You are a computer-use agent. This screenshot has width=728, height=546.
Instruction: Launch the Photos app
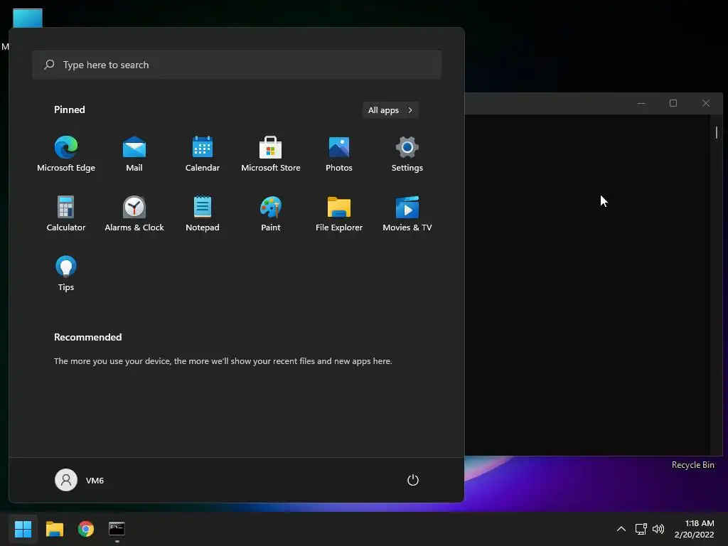pos(339,154)
